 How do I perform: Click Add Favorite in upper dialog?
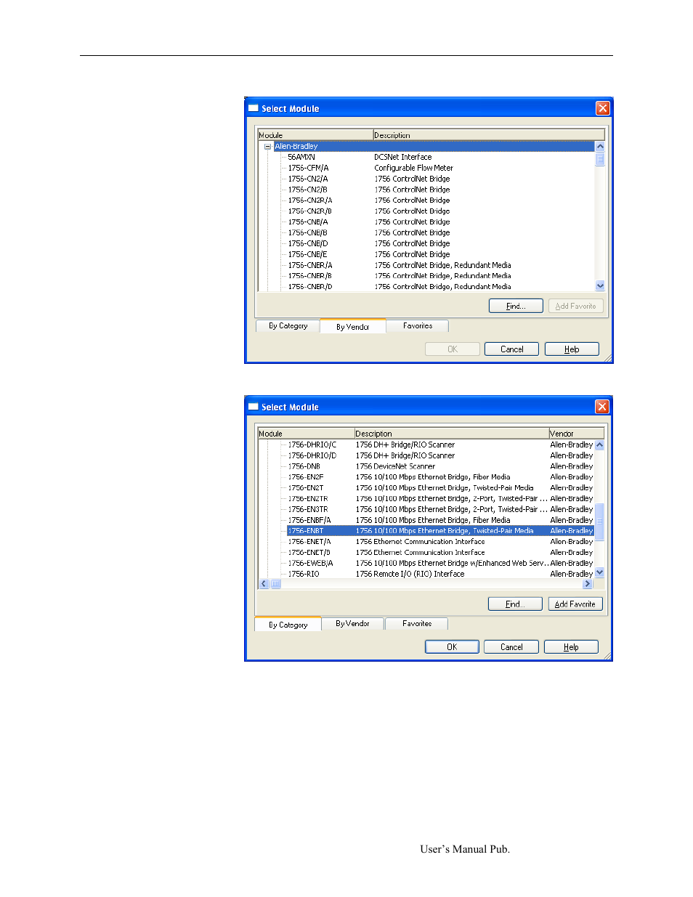point(575,306)
